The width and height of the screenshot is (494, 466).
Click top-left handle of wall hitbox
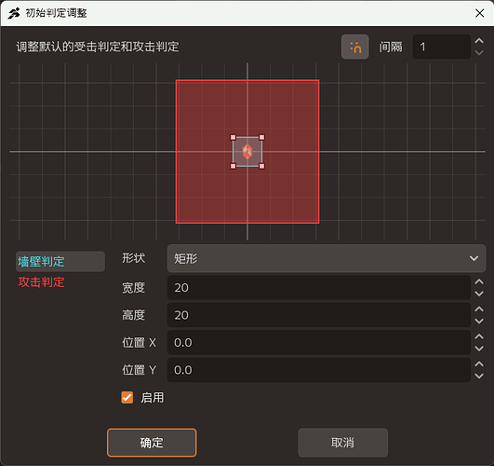234,137
